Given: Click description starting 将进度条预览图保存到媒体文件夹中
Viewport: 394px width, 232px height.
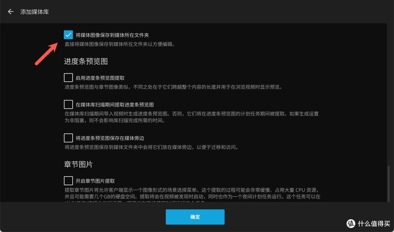Looking at the screenshot, I should 151,147.
